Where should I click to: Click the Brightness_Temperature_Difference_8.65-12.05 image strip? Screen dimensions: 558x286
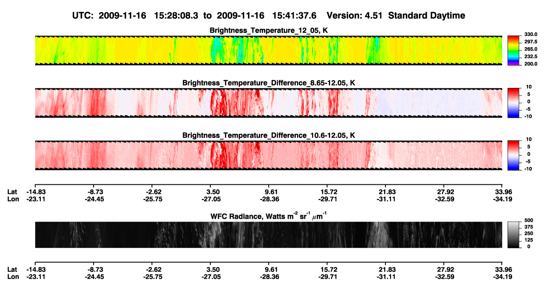268,102
